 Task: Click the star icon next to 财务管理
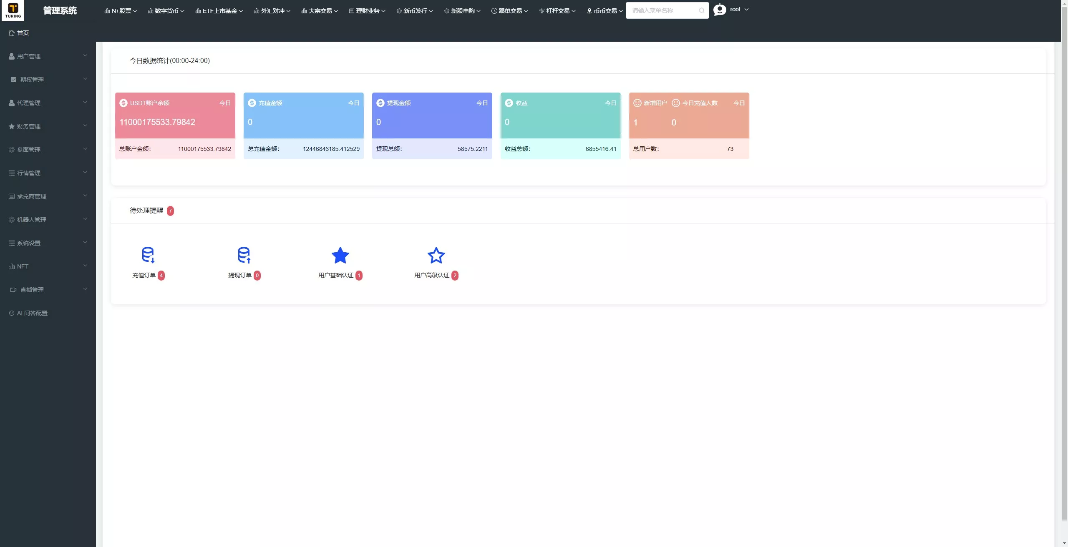(x=12, y=126)
